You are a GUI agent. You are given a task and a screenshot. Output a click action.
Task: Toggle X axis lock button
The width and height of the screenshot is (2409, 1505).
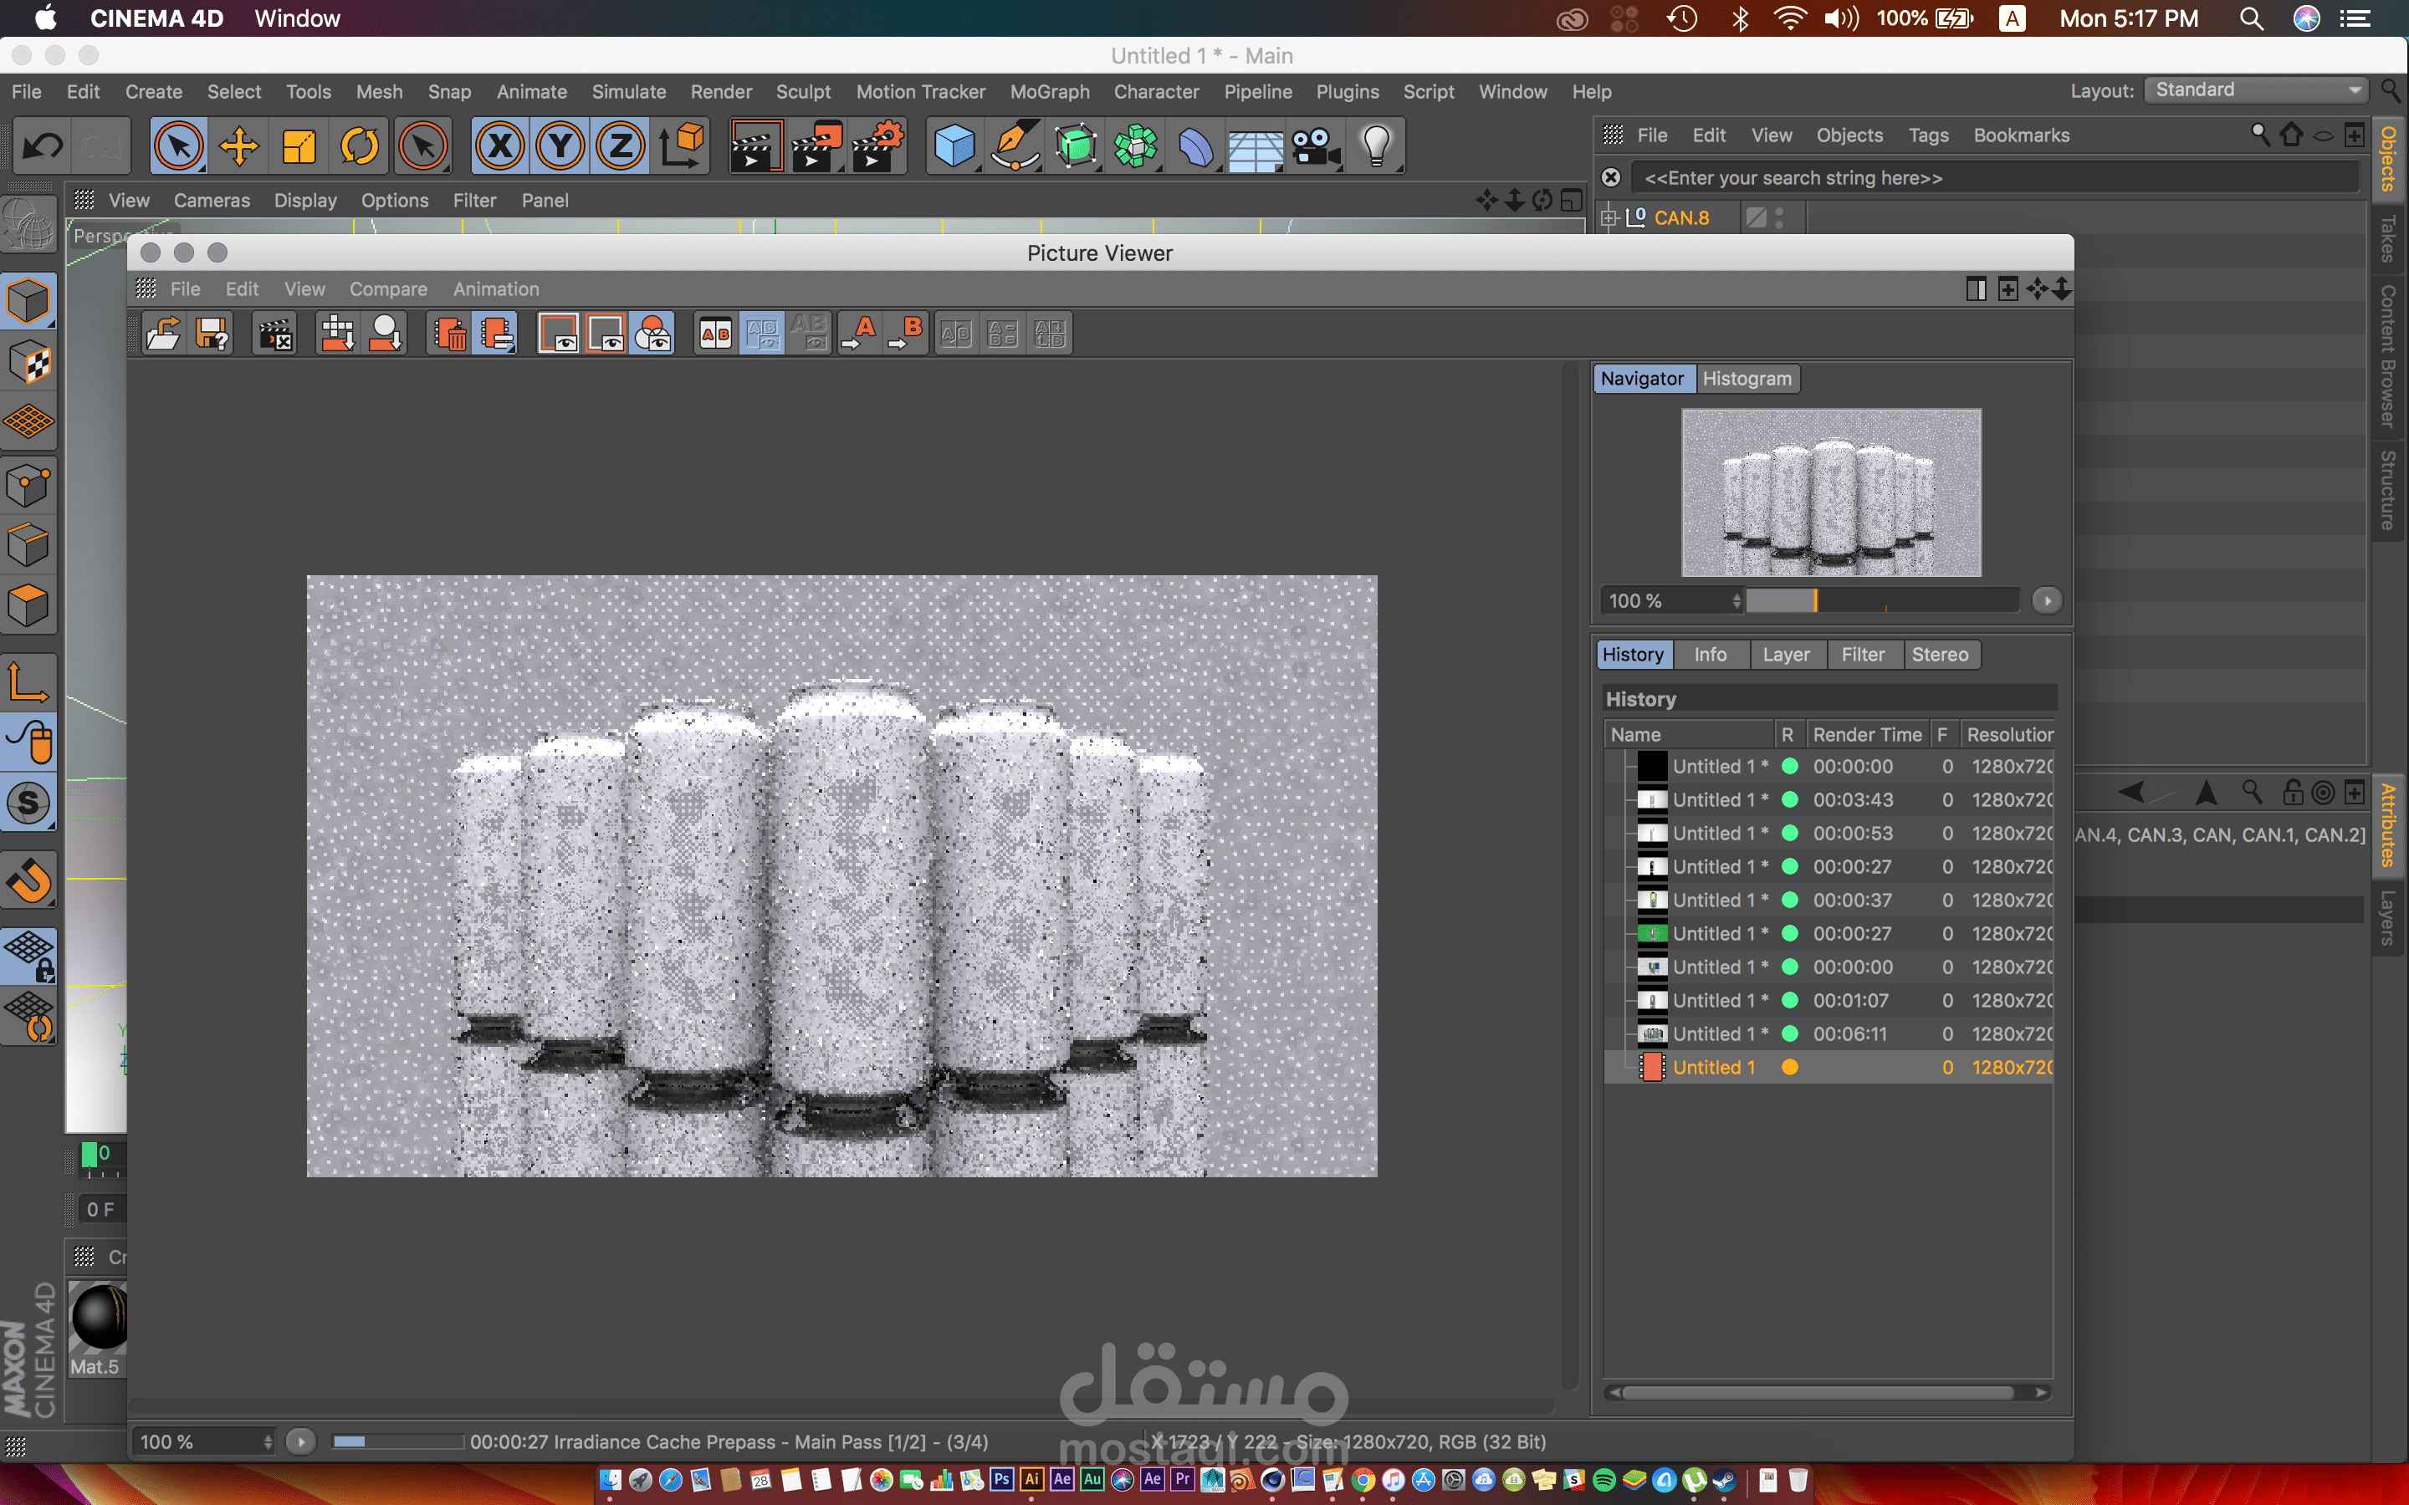499,146
